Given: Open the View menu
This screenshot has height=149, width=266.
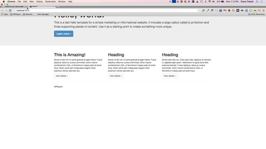Looking at the screenshot, I should (x=32, y=2).
